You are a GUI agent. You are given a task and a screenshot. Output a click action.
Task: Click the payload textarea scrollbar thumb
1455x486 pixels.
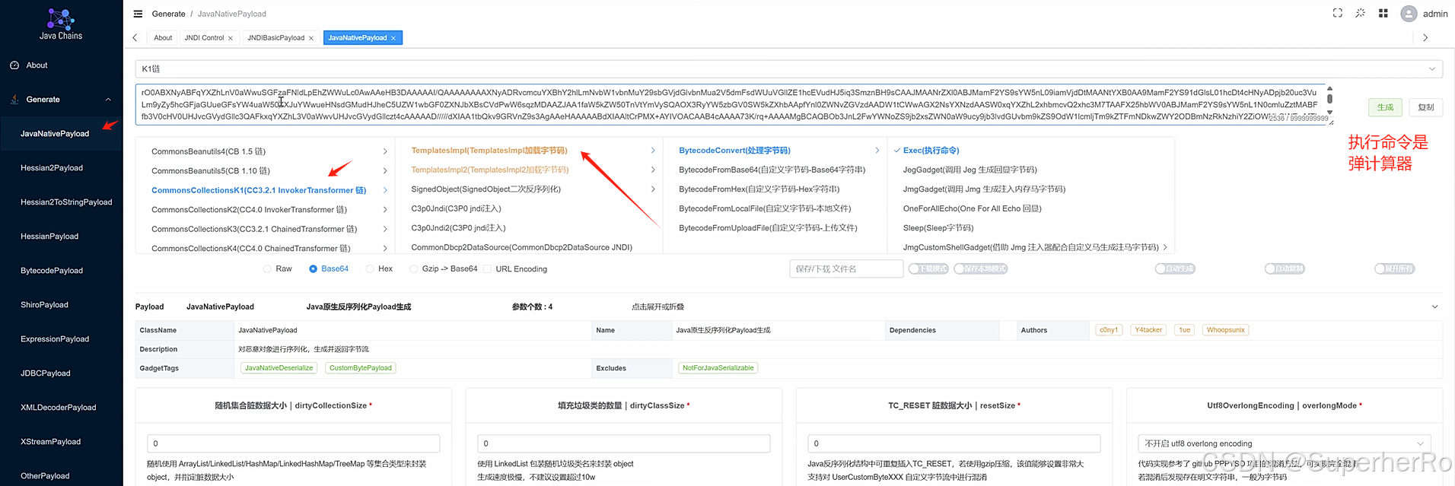click(1329, 99)
